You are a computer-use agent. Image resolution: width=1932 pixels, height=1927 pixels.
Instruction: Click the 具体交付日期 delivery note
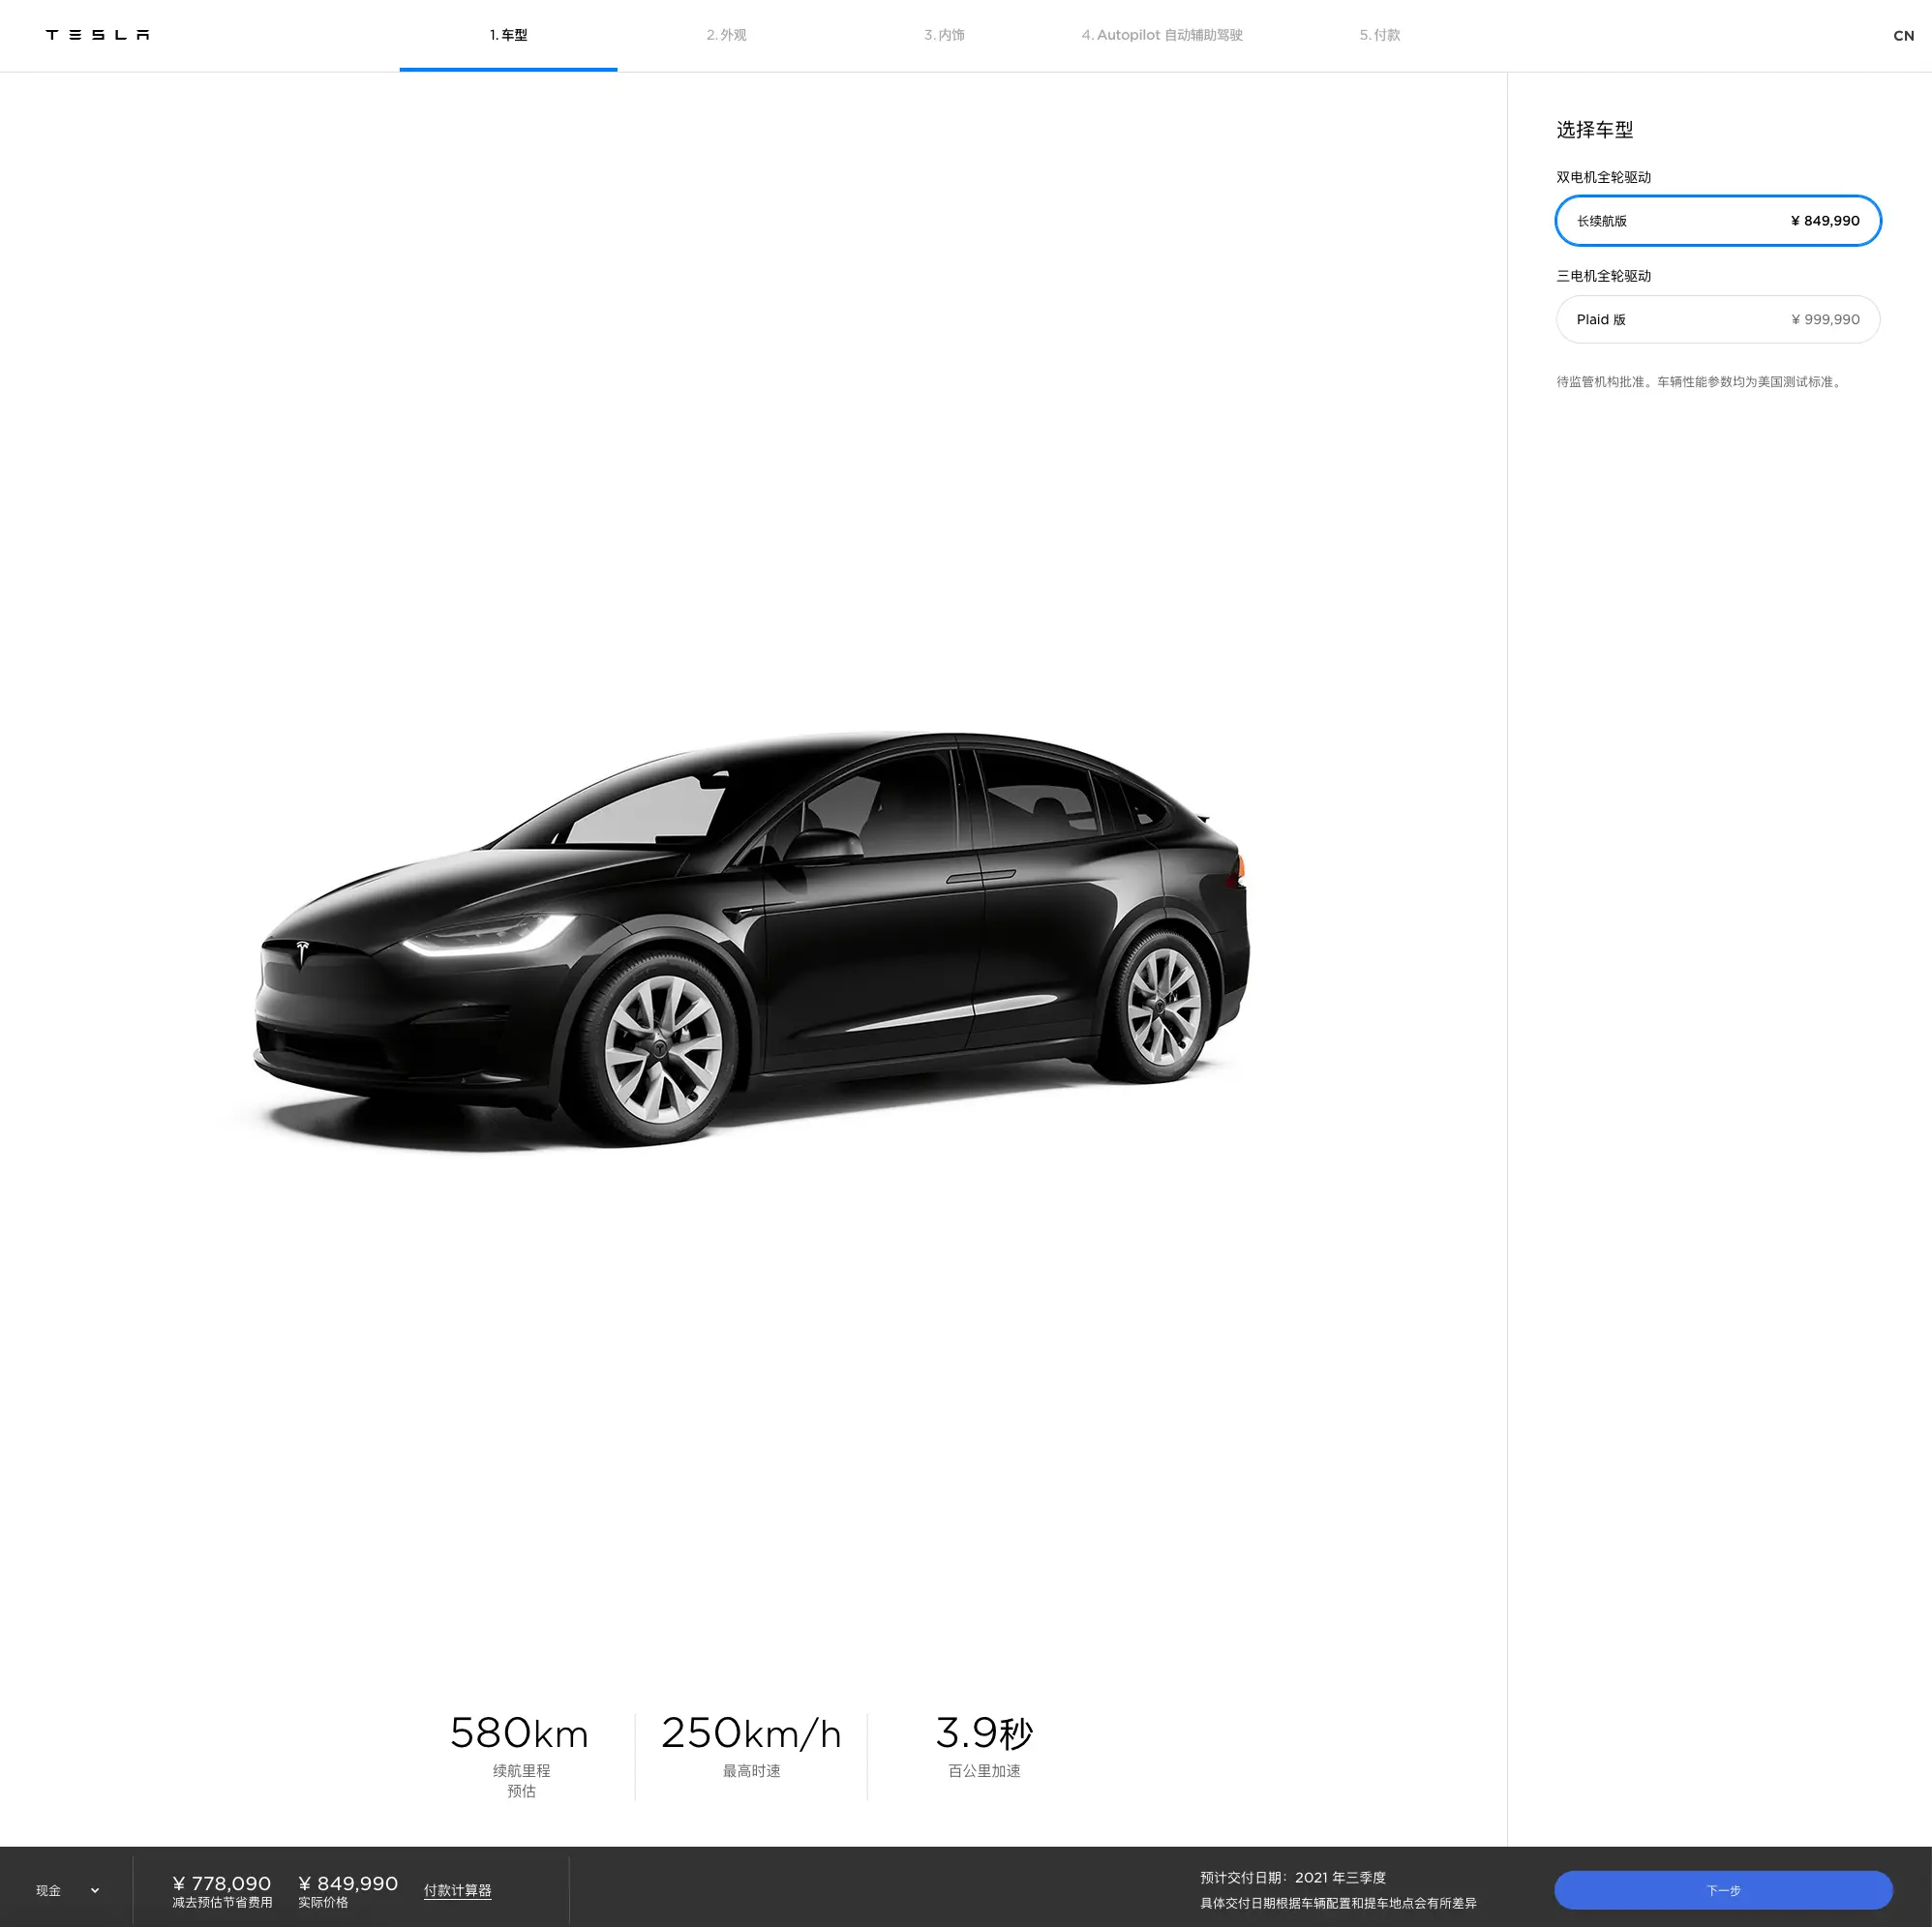pyautogui.click(x=1338, y=1903)
